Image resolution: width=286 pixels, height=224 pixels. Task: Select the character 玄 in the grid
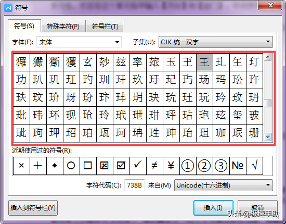pyautogui.click(x=88, y=62)
